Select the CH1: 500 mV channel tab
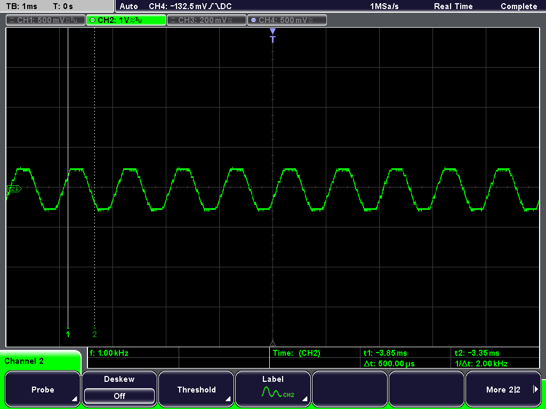The width and height of the screenshot is (546, 409). coord(46,20)
